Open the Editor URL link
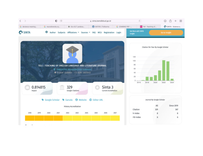Viewport: 203px width, 156px height. (x=98, y=100)
